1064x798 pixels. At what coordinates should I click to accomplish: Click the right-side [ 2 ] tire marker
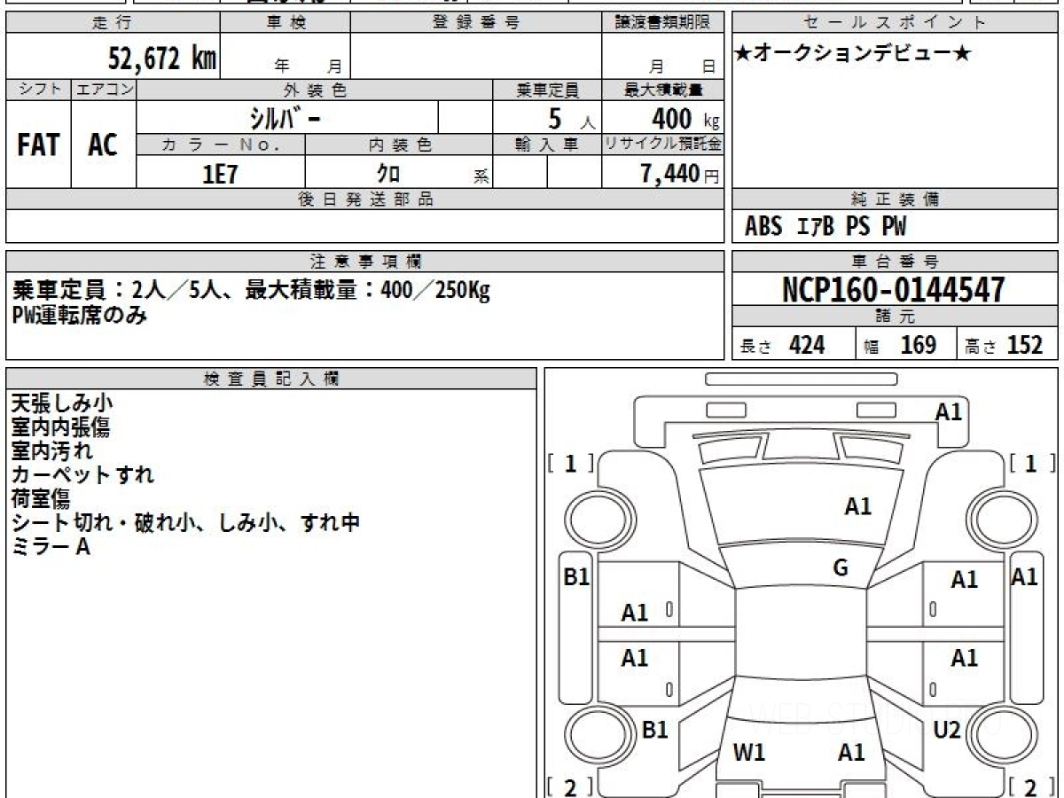[x=1032, y=786]
